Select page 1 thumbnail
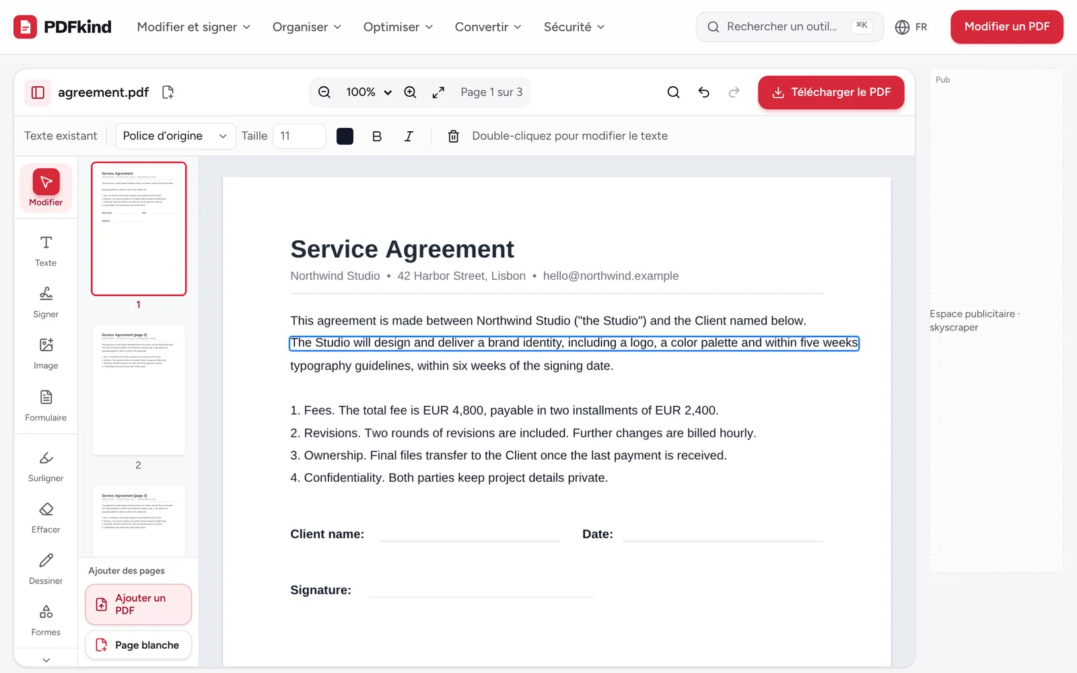This screenshot has width=1077, height=673. 139,229
